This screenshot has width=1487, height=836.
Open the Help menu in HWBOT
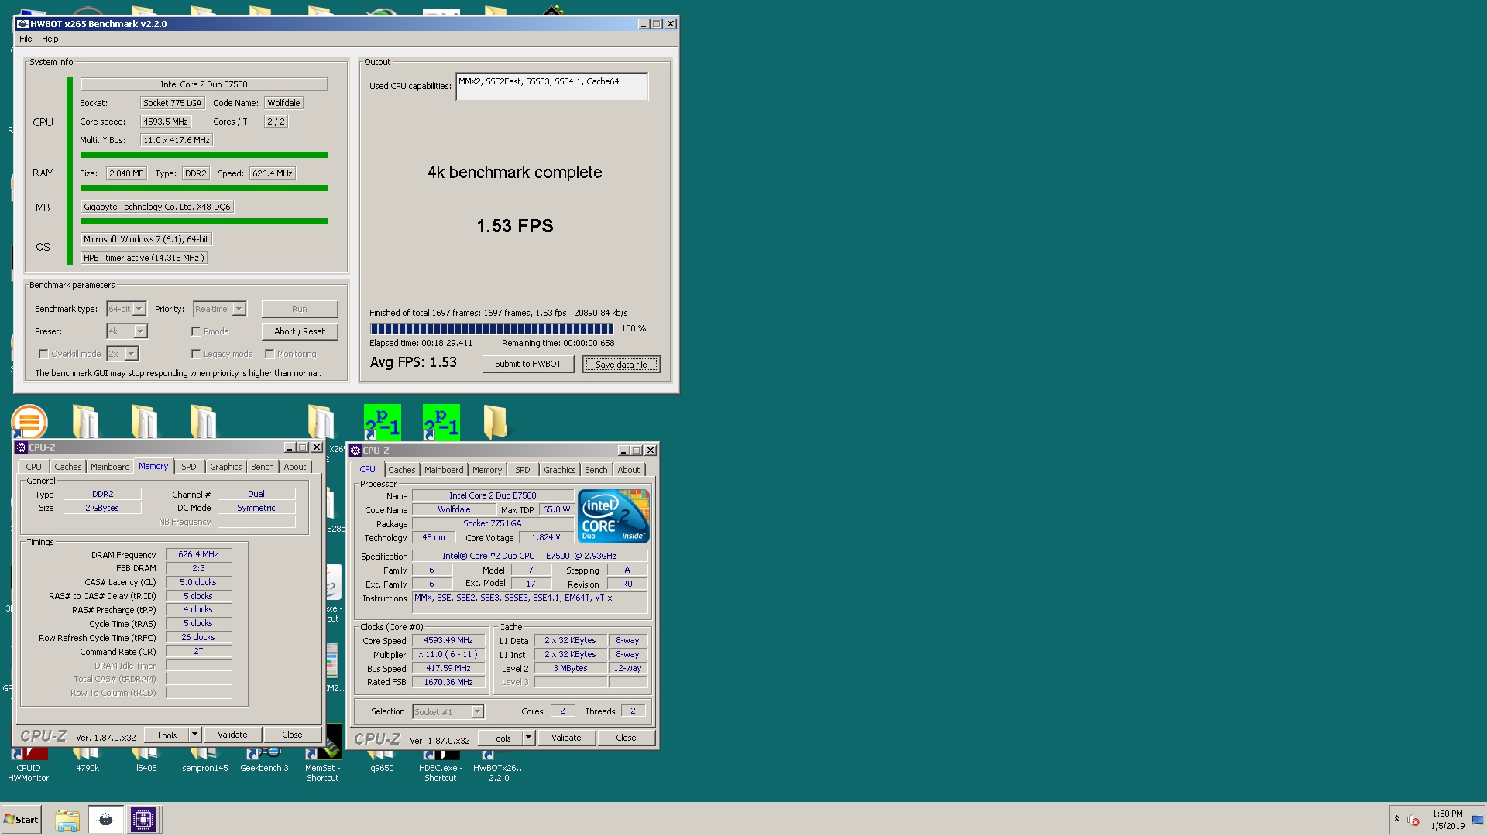pyautogui.click(x=50, y=39)
